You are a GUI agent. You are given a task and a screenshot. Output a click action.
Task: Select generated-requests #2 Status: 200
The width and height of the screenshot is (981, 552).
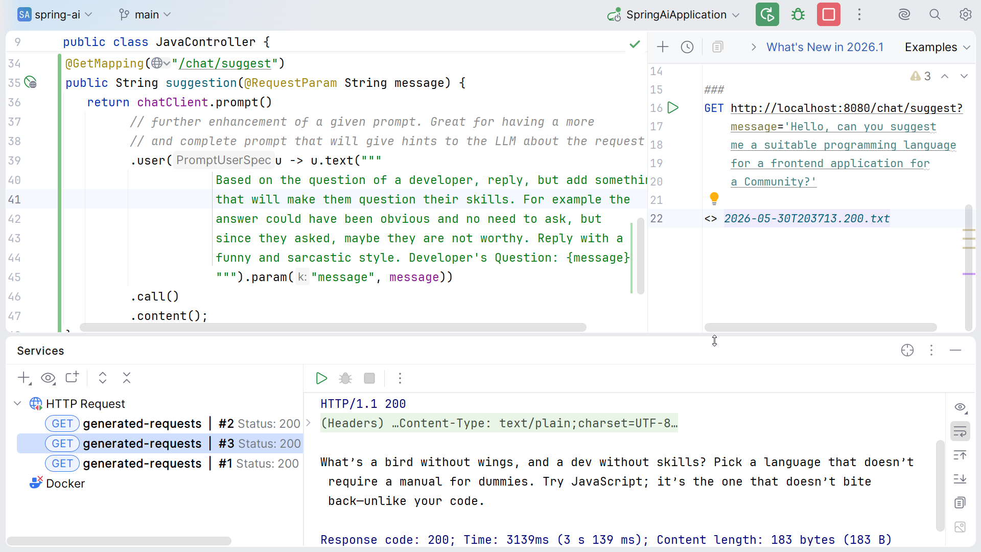tap(173, 424)
